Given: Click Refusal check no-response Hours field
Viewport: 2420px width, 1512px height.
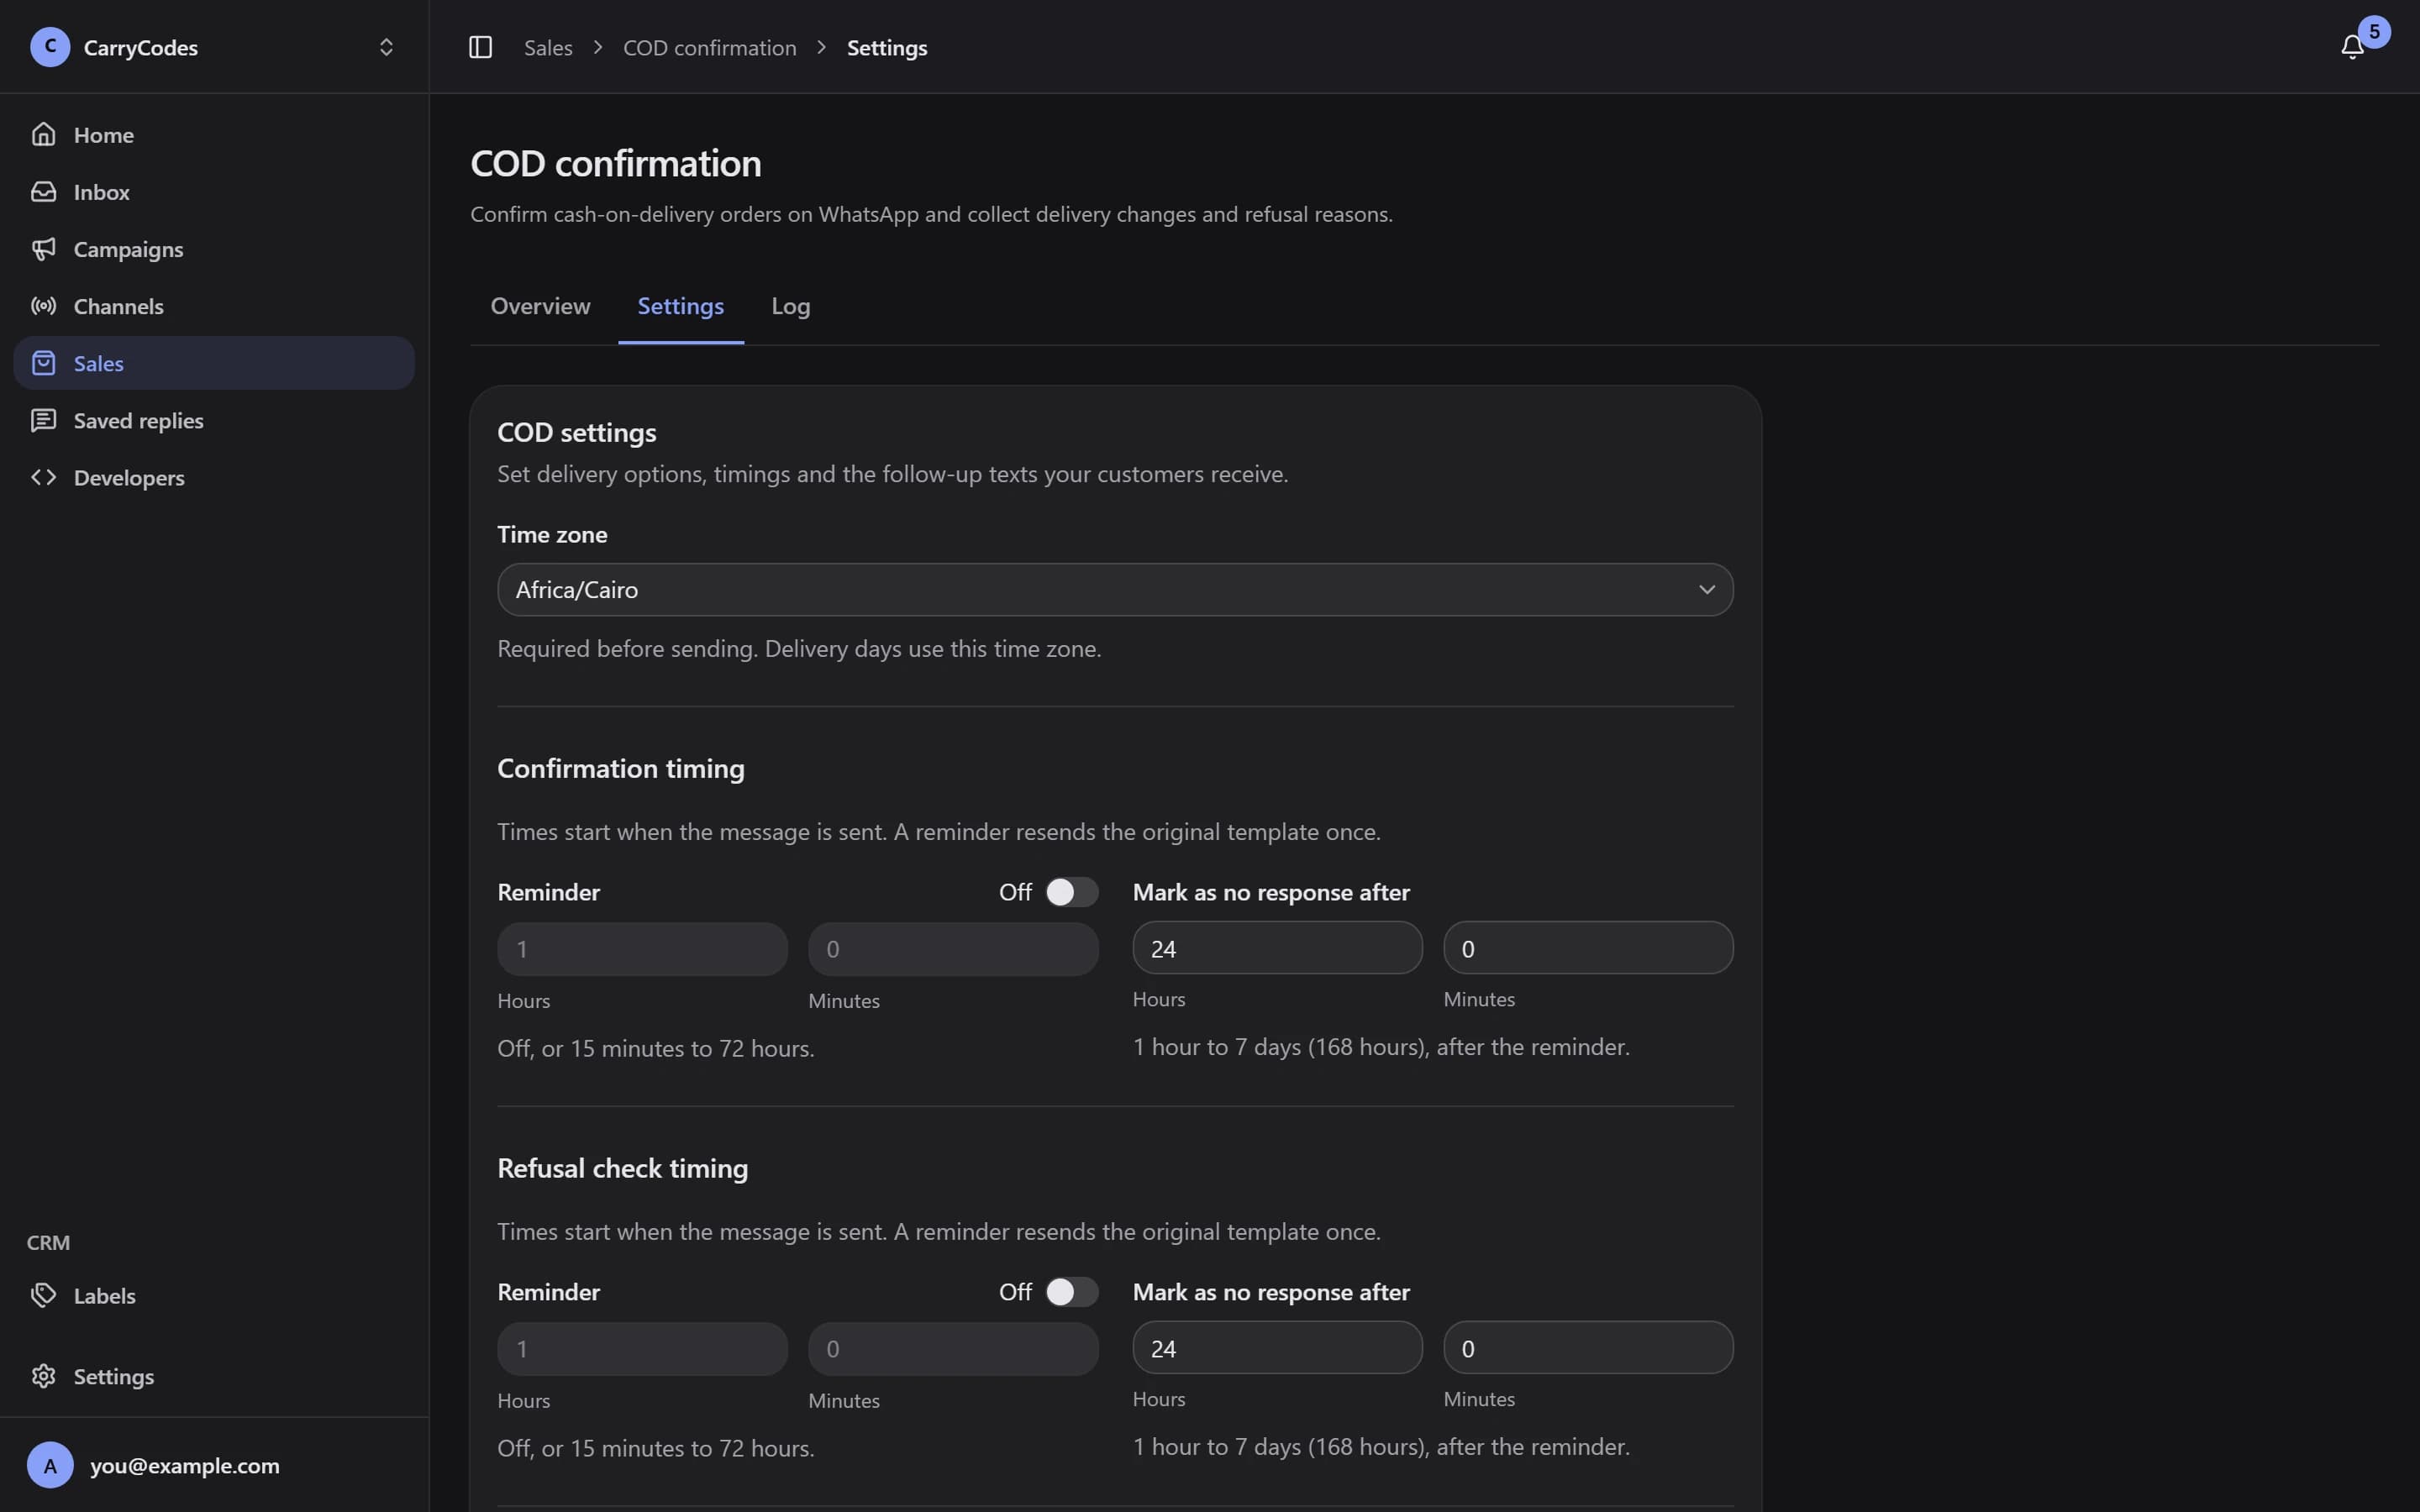Looking at the screenshot, I should pos(1277,1348).
